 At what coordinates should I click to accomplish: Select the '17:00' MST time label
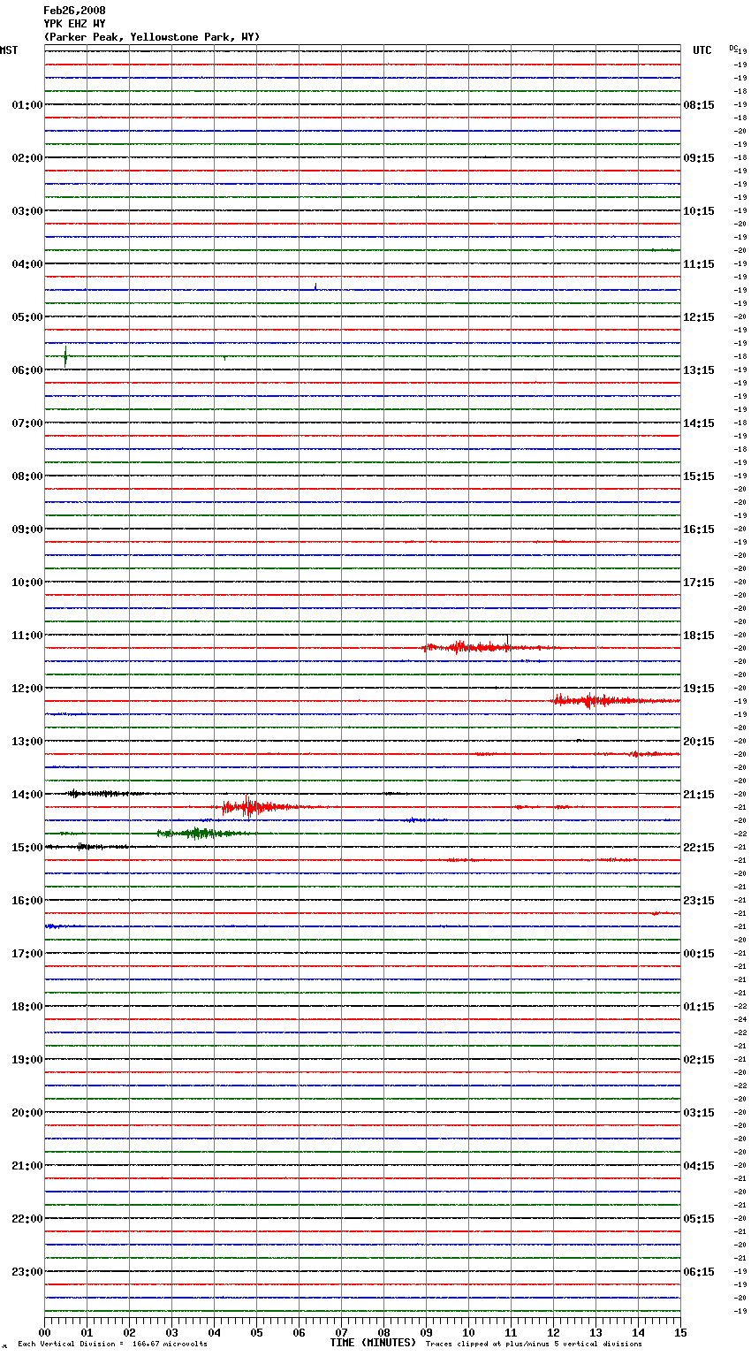(27, 954)
